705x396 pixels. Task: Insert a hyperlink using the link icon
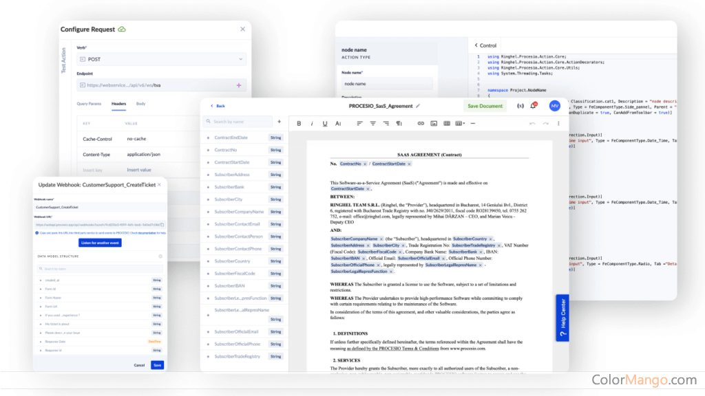point(421,124)
